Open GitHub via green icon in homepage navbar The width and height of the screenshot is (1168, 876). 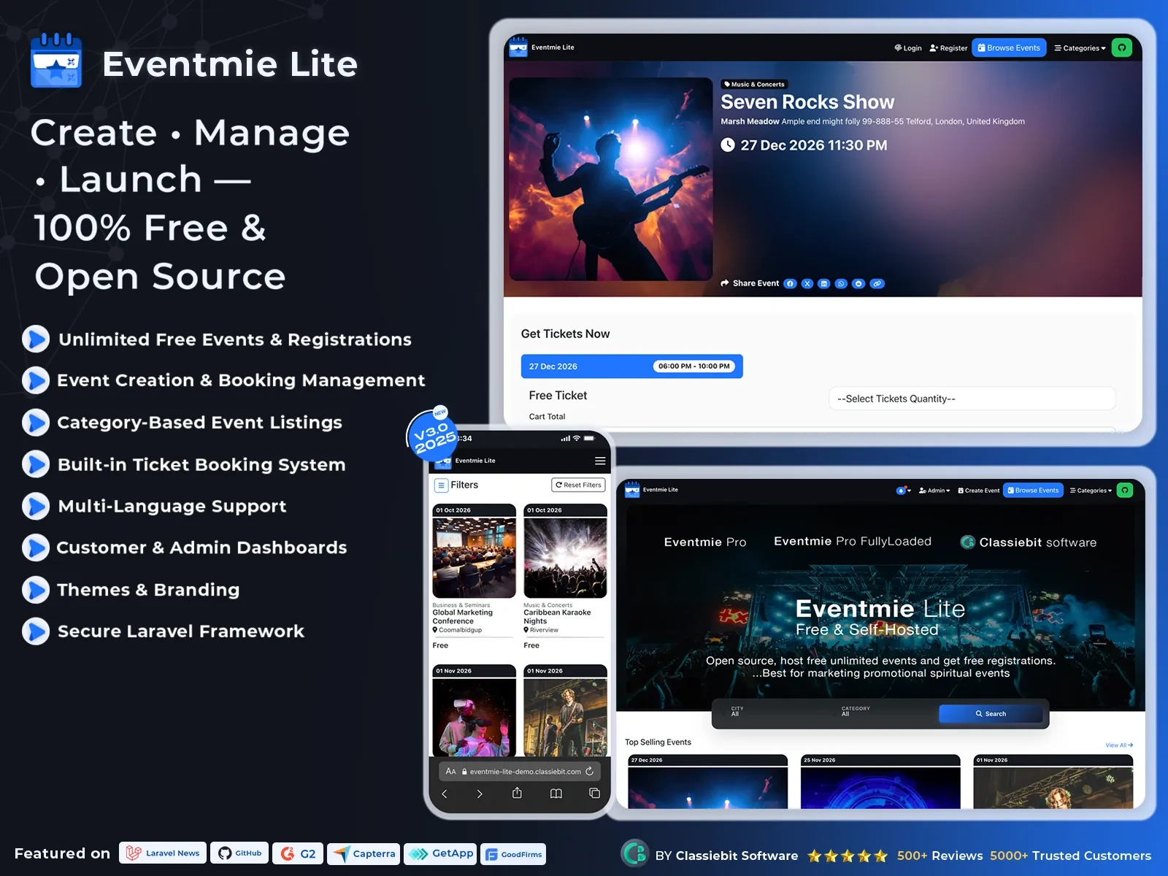pyautogui.click(x=1125, y=490)
